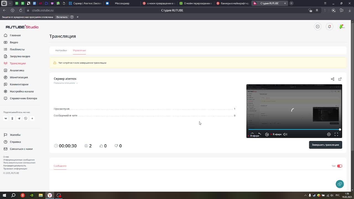Open player settings gear icon

click(329, 134)
